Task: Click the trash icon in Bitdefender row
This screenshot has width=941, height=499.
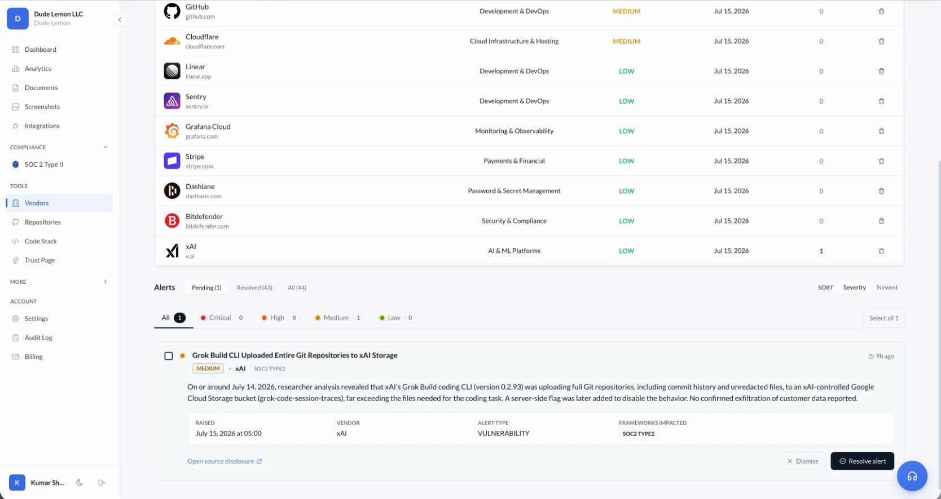Action: coord(881,221)
